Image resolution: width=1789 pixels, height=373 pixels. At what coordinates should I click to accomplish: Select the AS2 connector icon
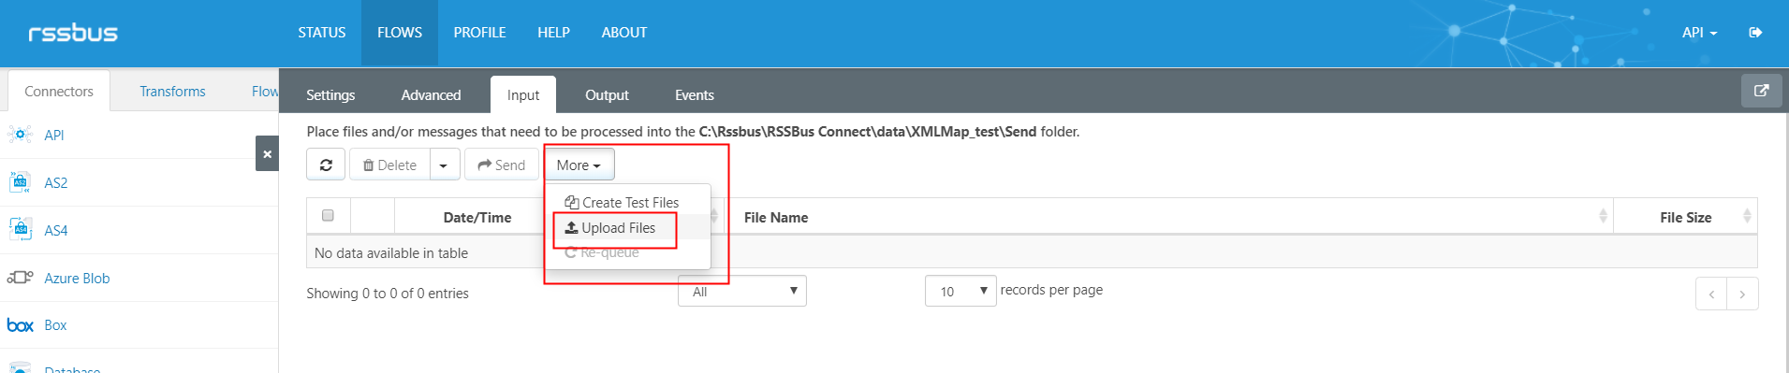tap(20, 182)
